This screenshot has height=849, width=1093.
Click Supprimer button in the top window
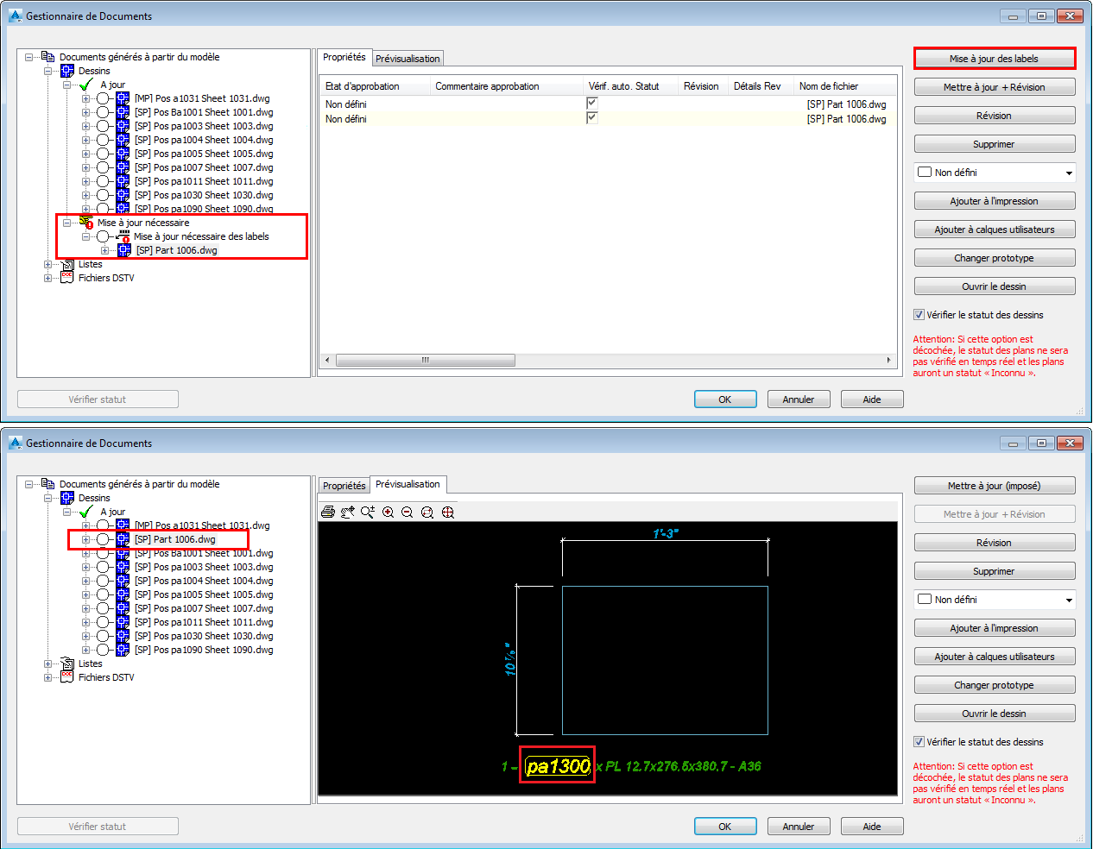point(995,144)
